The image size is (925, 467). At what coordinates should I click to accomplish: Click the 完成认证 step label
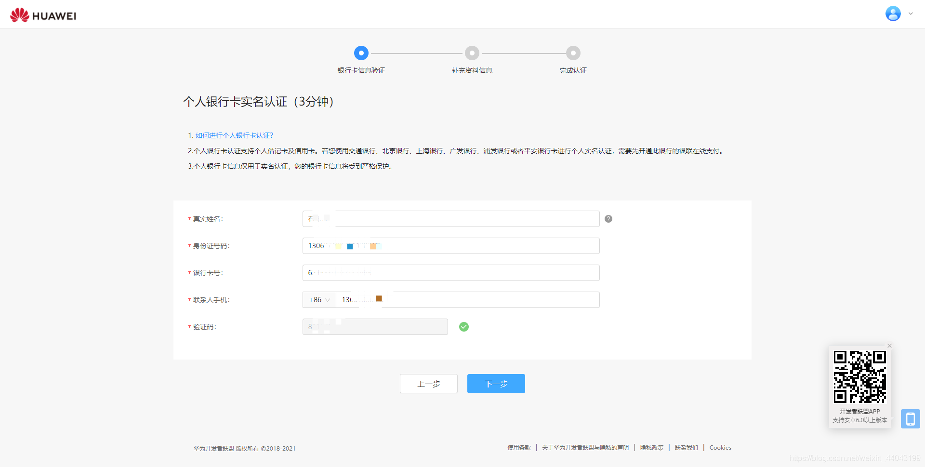coord(573,70)
